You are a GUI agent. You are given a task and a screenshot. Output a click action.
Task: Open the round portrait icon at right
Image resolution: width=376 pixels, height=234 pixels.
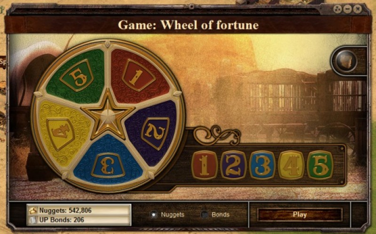click(346, 61)
